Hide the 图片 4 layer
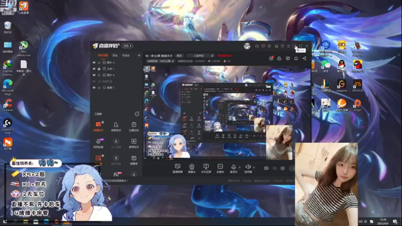 tap(94, 75)
